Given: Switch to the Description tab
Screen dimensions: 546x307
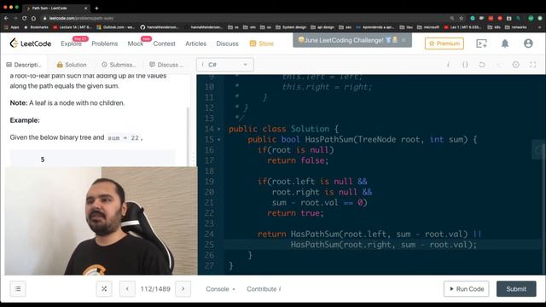Looking at the screenshot, I should coord(24,65).
